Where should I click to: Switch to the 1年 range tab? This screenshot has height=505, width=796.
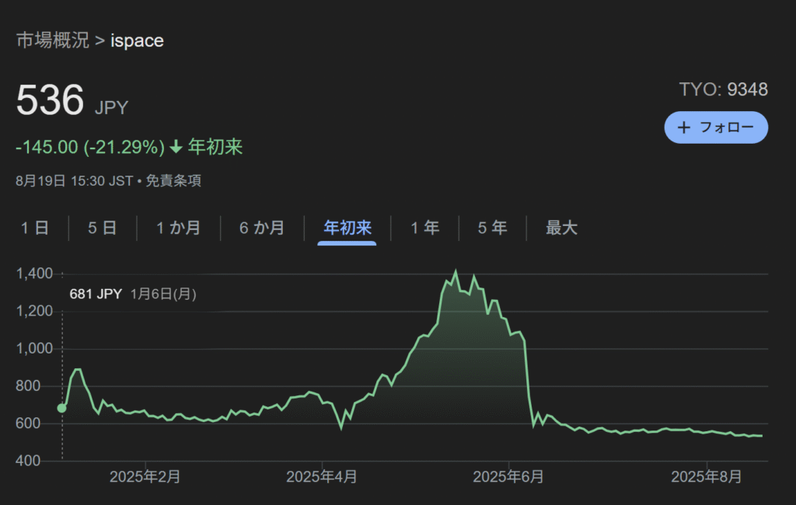coord(425,228)
